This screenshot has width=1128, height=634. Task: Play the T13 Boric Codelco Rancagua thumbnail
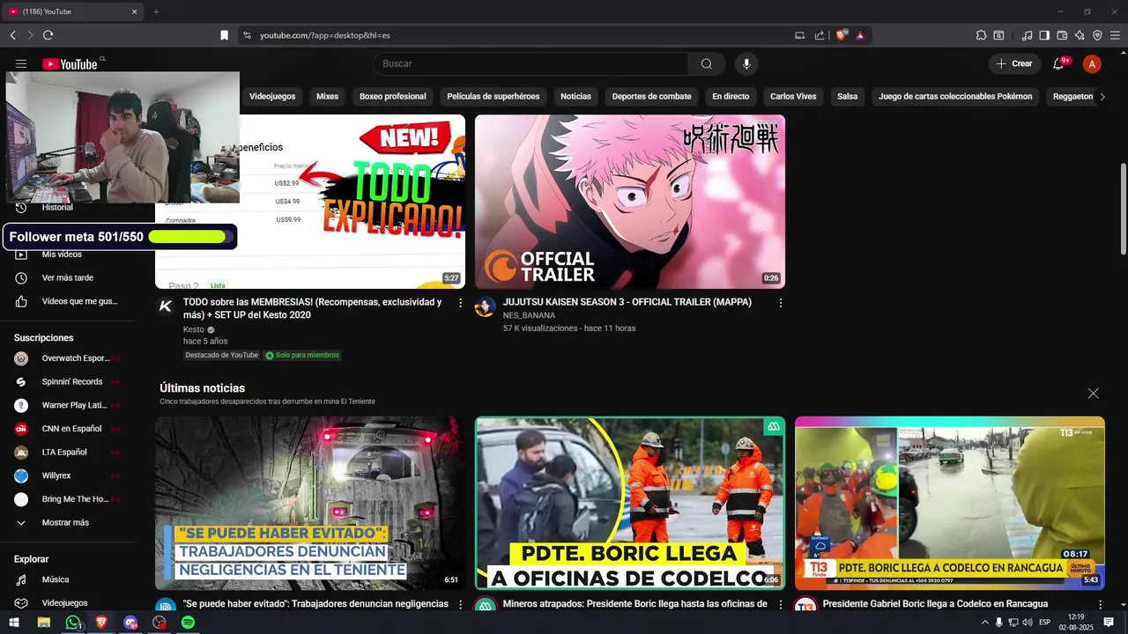(x=949, y=503)
